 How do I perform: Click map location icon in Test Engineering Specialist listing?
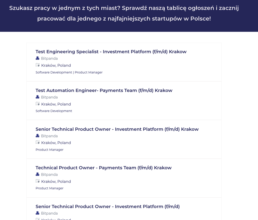pyautogui.click(x=38, y=65)
